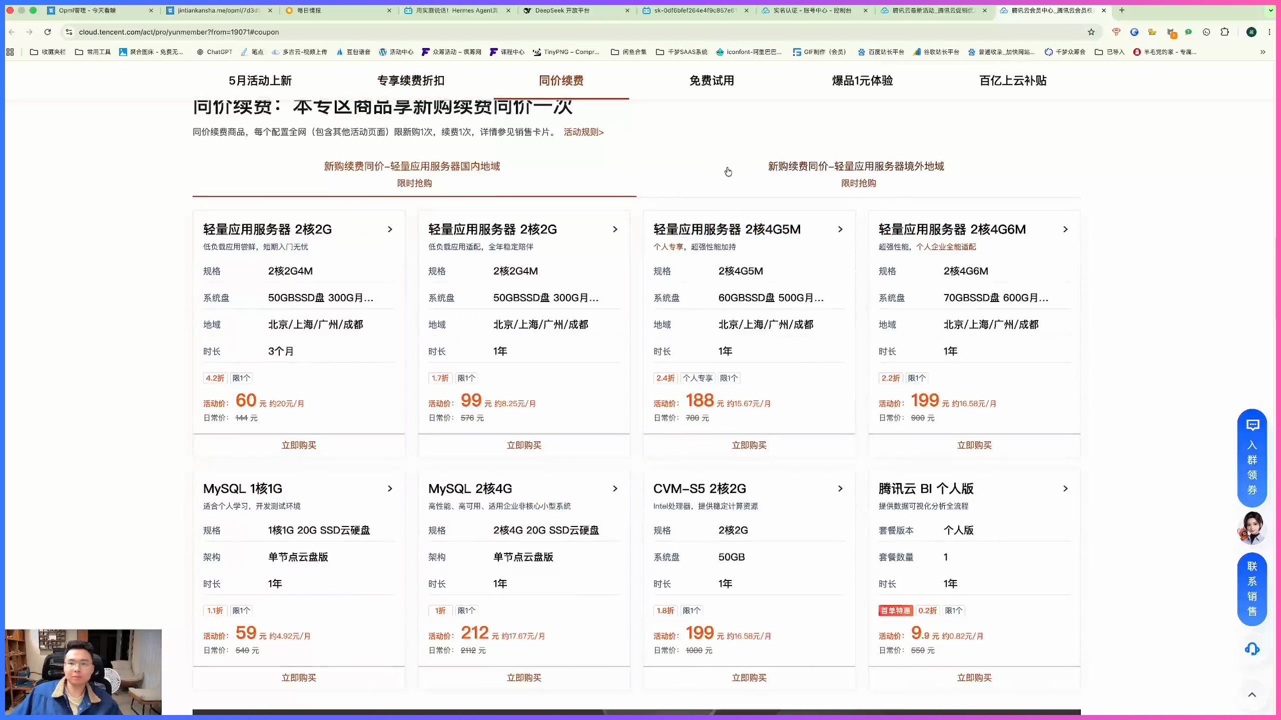Image resolution: width=1281 pixels, height=720 pixels.
Task: Close the Opml管理 browser tab
Action: [x=151, y=10]
